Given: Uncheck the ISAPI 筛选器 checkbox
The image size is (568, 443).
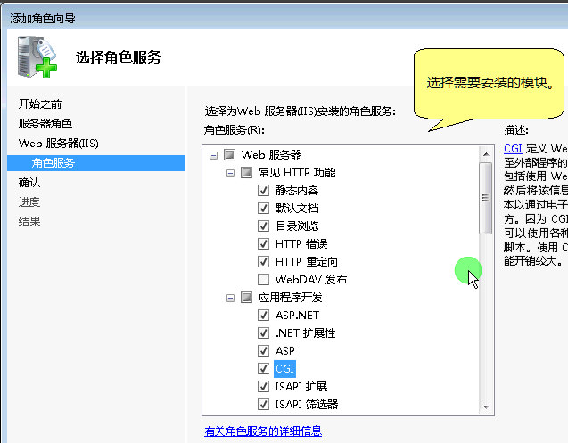Looking at the screenshot, I should (263, 404).
